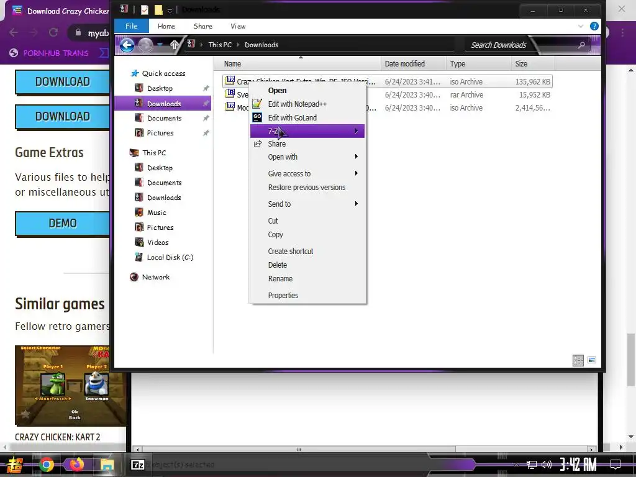Click the search magnifier icon
Screen dimensions: 636x477
(x=581, y=45)
